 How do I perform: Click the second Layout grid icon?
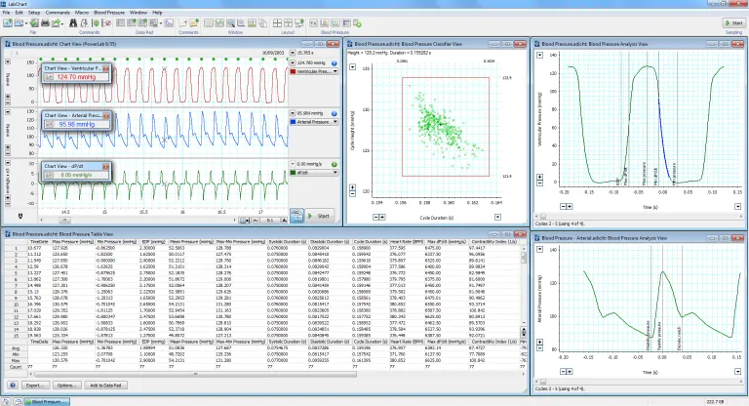[x=288, y=23]
